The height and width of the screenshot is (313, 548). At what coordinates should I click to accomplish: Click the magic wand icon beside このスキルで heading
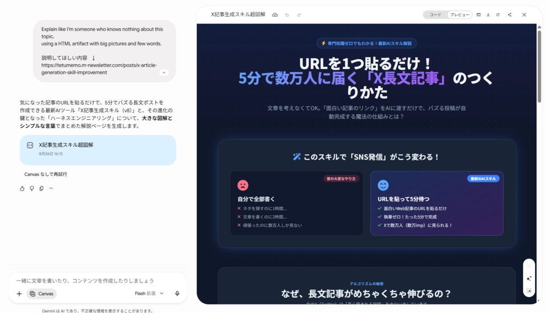(296, 157)
